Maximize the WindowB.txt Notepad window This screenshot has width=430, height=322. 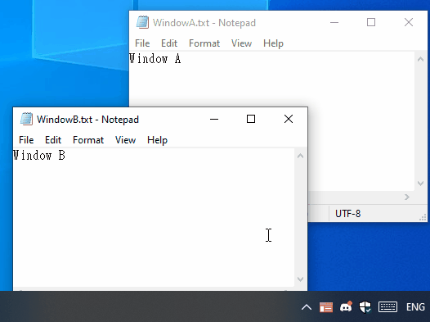point(251,119)
